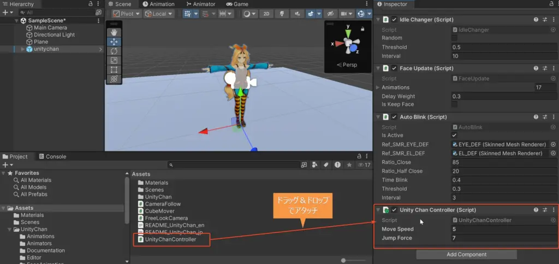Open SampleScene options kebab menu

[99, 21]
